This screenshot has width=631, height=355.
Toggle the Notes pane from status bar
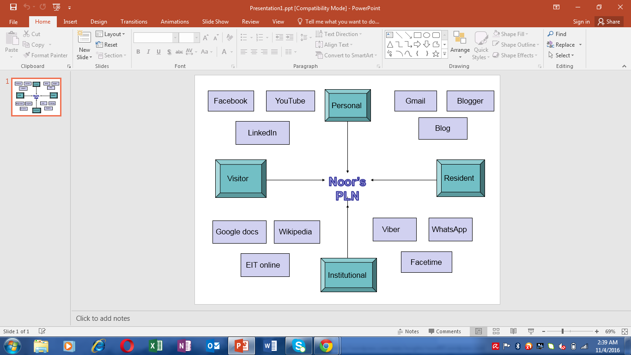[x=408, y=331]
